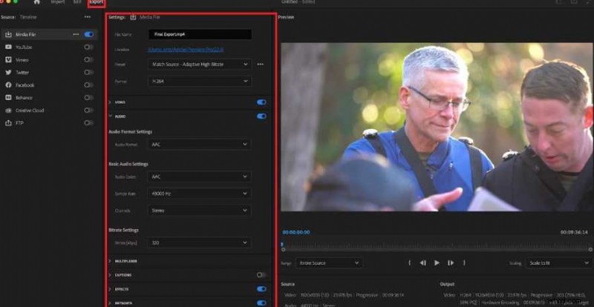Open the Audio Format dropdown
Image resolution: width=594 pixels, height=307 pixels.
pyautogui.click(x=199, y=144)
